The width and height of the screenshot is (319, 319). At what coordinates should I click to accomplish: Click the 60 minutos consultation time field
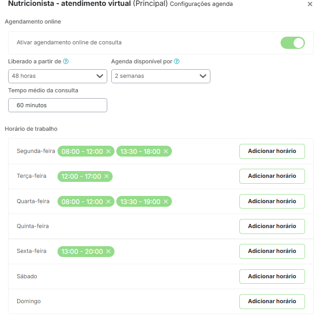point(57,105)
